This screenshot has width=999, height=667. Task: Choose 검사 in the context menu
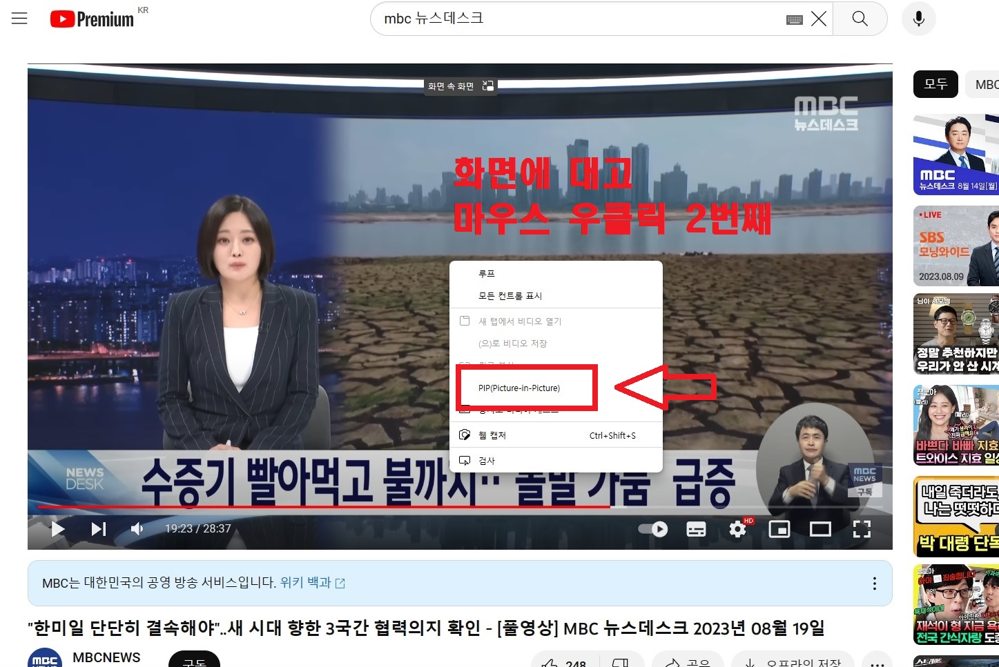click(x=556, y=461)
